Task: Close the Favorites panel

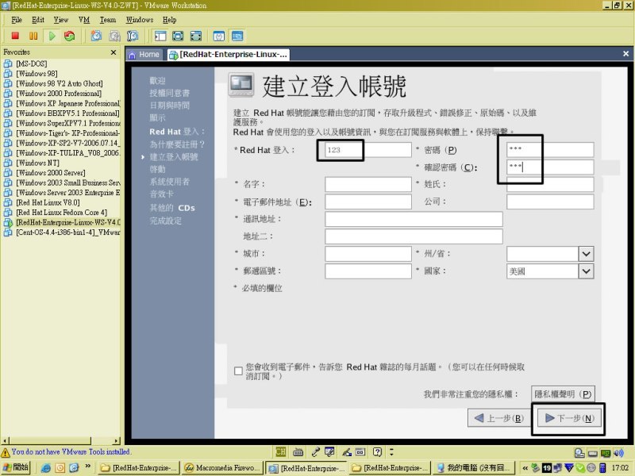Action: point(114,52)
